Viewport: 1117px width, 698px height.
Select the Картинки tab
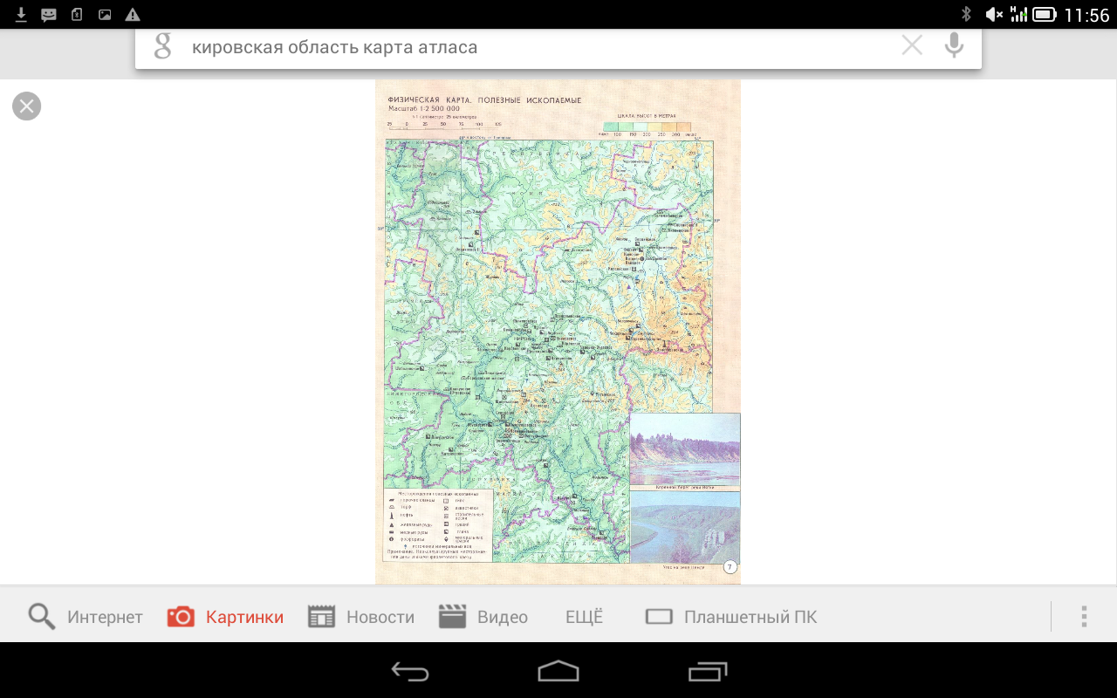coord(225,617)
